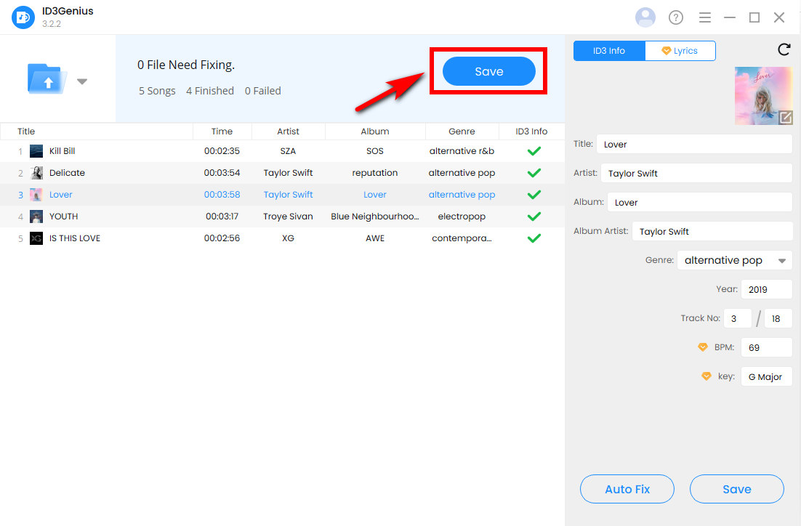Click the Album input field
This screenshot has height=526, width=801.
point(700,203)
